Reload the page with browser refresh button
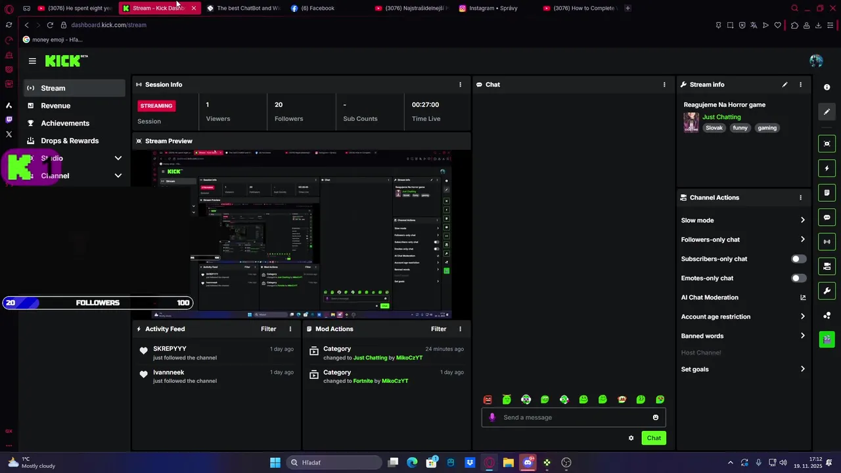 50,25
